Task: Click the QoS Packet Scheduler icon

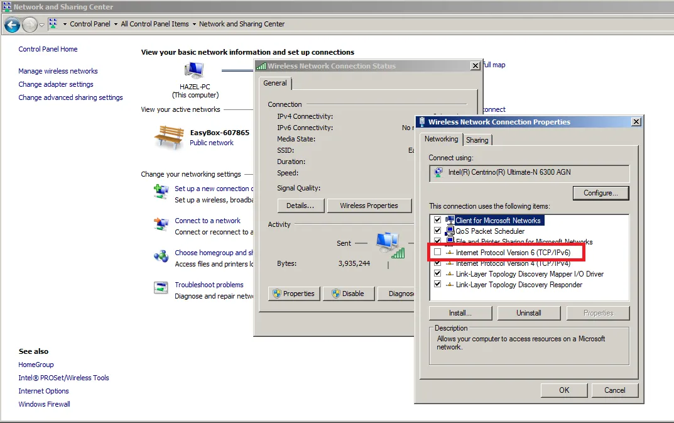Action: point(450,231)
